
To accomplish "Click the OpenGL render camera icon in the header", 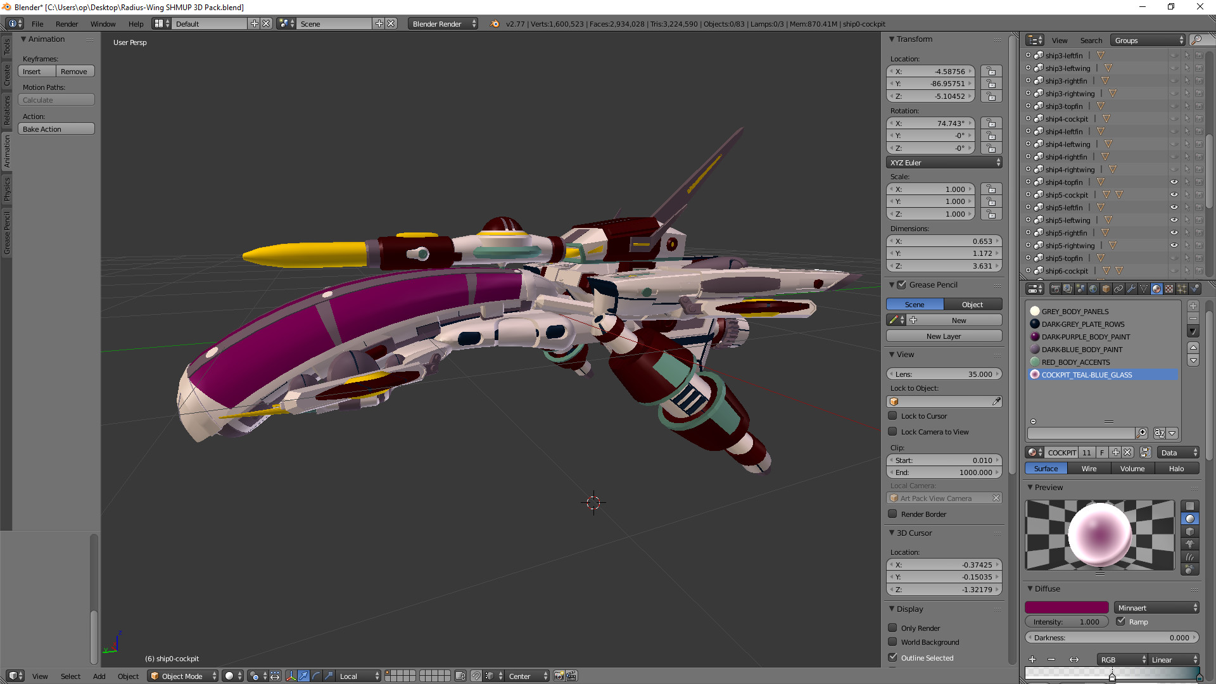I will [559, 676].
